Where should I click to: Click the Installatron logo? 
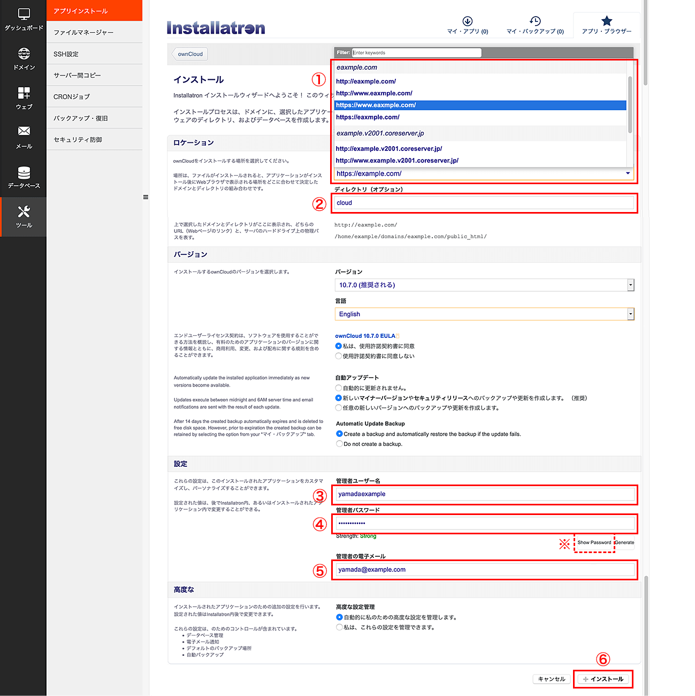[216, 28]
